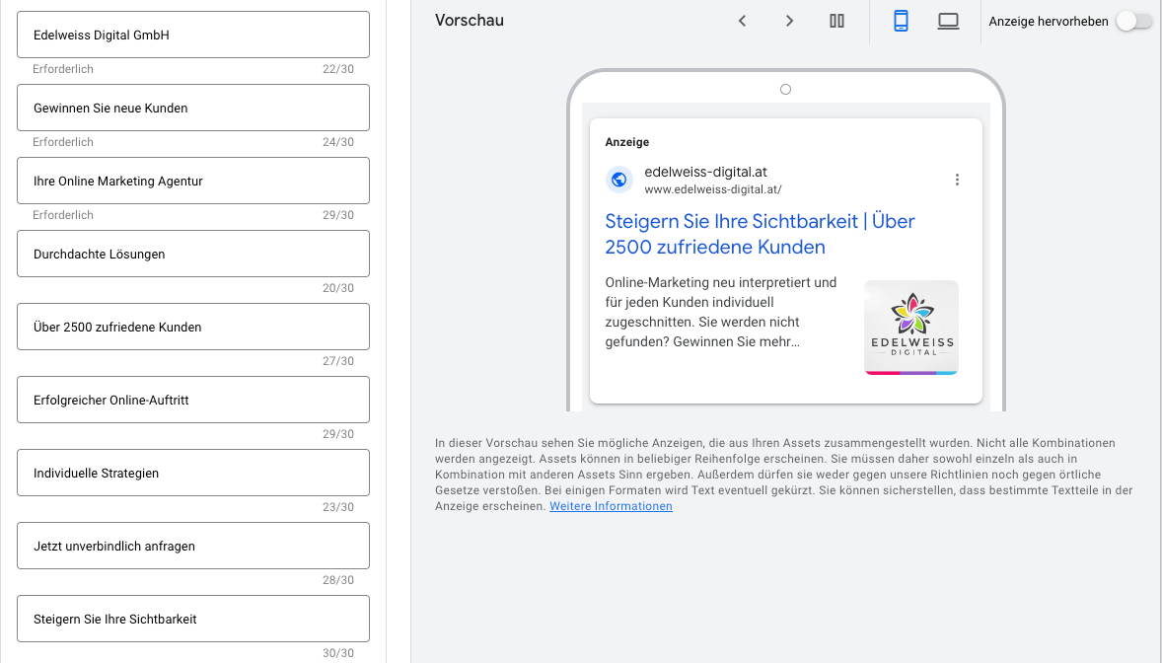Click the Vorschau heading

[x=470, y=21]
